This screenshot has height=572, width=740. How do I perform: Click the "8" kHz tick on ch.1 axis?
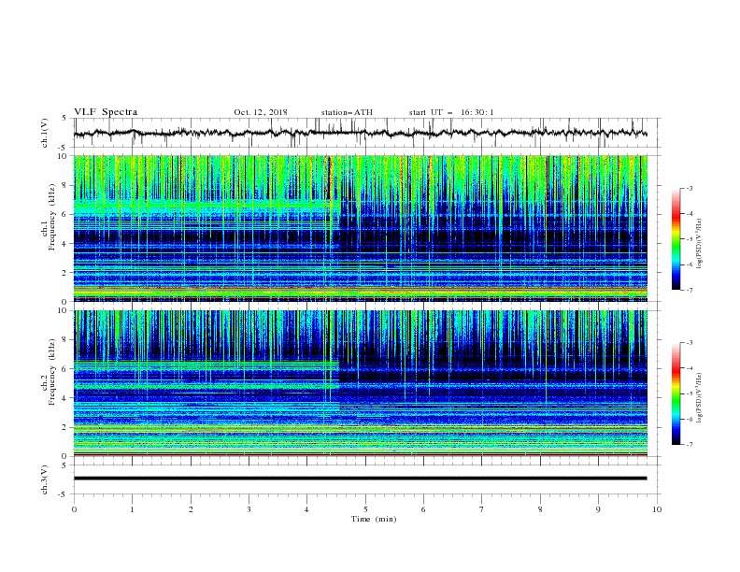65,185
